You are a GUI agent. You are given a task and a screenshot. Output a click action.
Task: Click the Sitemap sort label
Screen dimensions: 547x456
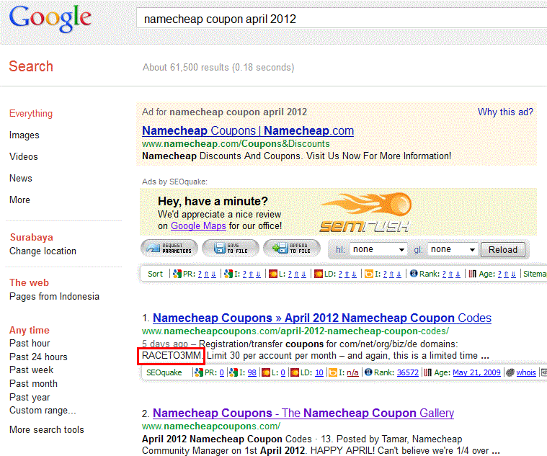[535, 274]
